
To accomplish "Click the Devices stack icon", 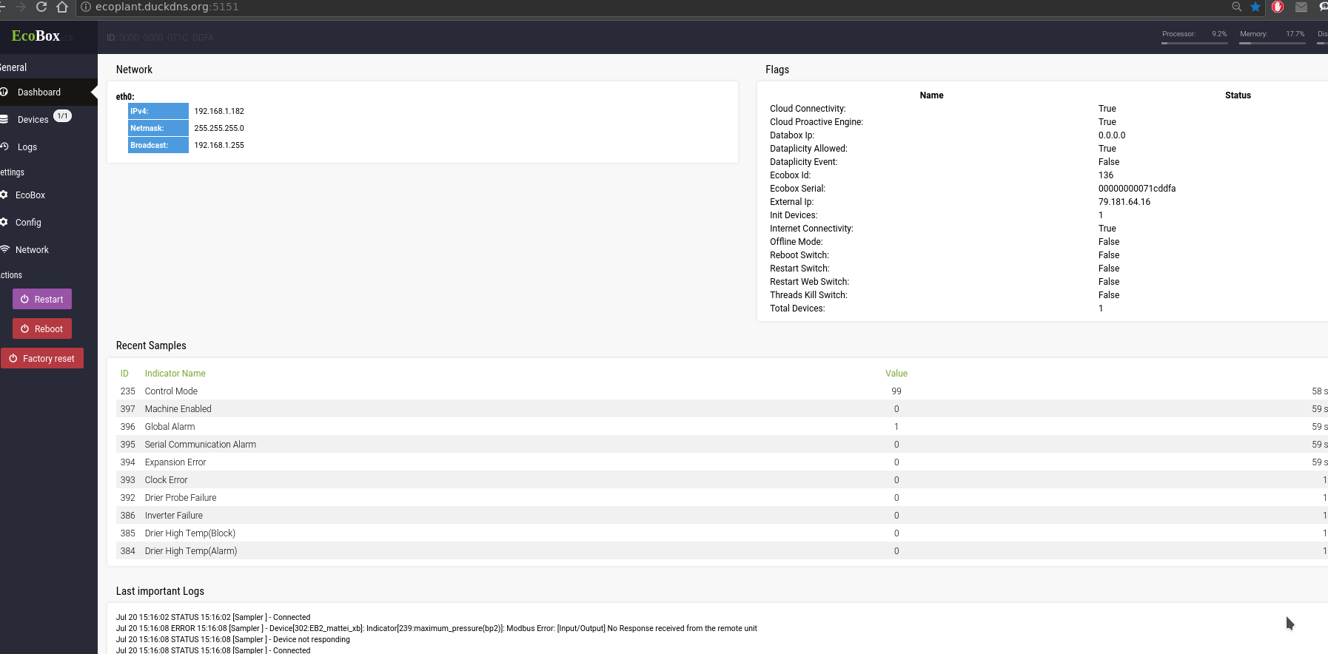I will [x=4, y=119].
